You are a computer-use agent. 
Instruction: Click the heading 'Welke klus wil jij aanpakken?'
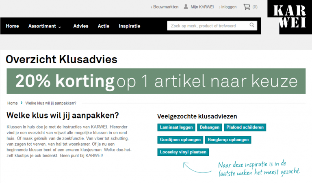tap(63, 116)
